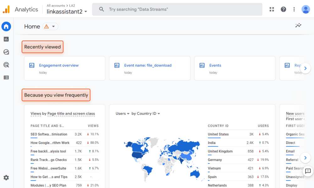Open the Admin settings gear
The image size is (314, 188).
[x=6, y=178]
